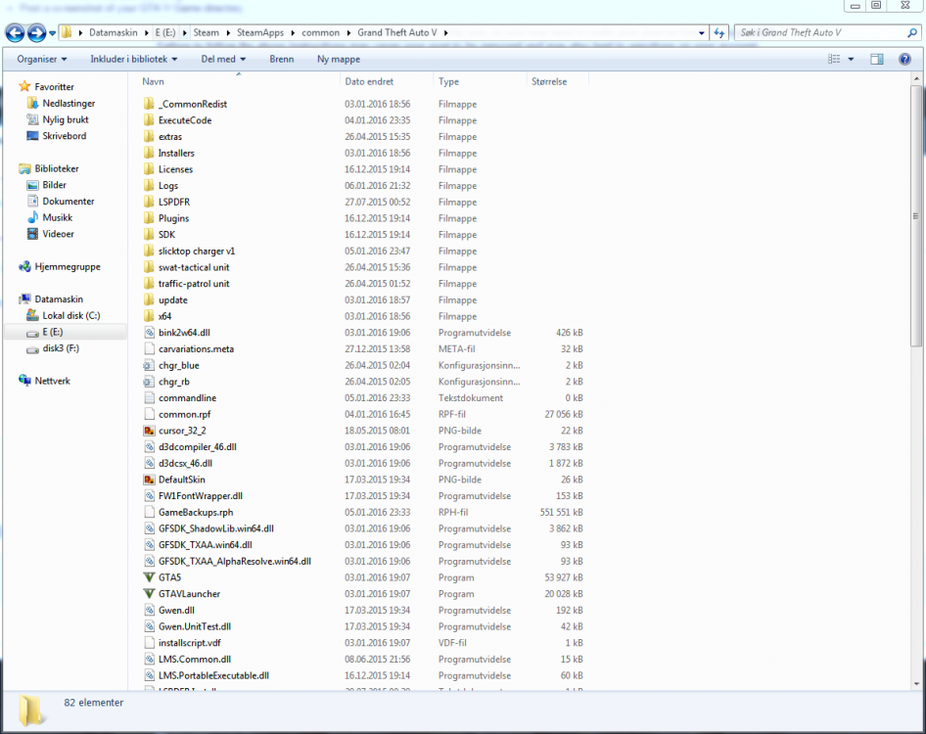Select installscript.vdf file name
The width and height of the screenshot is (926, 734).
(190, 643)
